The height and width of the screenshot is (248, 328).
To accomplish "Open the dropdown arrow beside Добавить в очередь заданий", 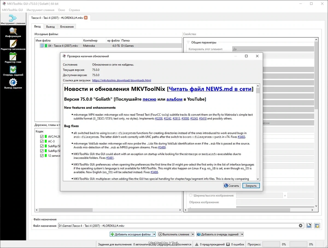I will click(242, 234).
